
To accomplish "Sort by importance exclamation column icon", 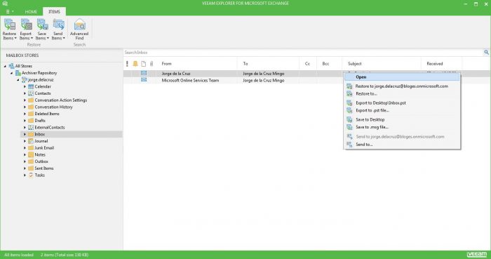I will (127, 64).
